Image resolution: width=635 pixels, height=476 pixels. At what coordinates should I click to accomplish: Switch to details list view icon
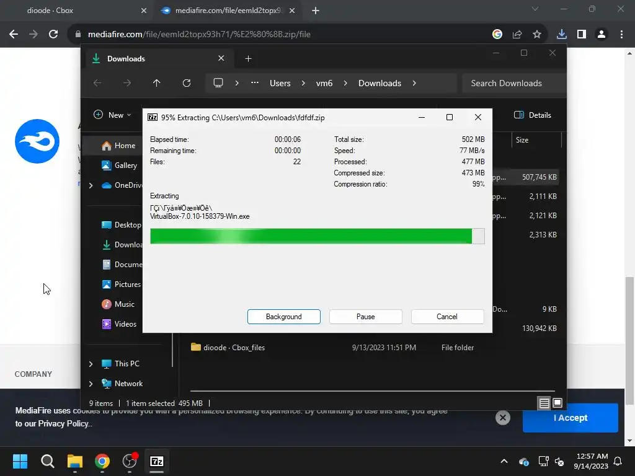pyautogui.click(x=544, y=403)
